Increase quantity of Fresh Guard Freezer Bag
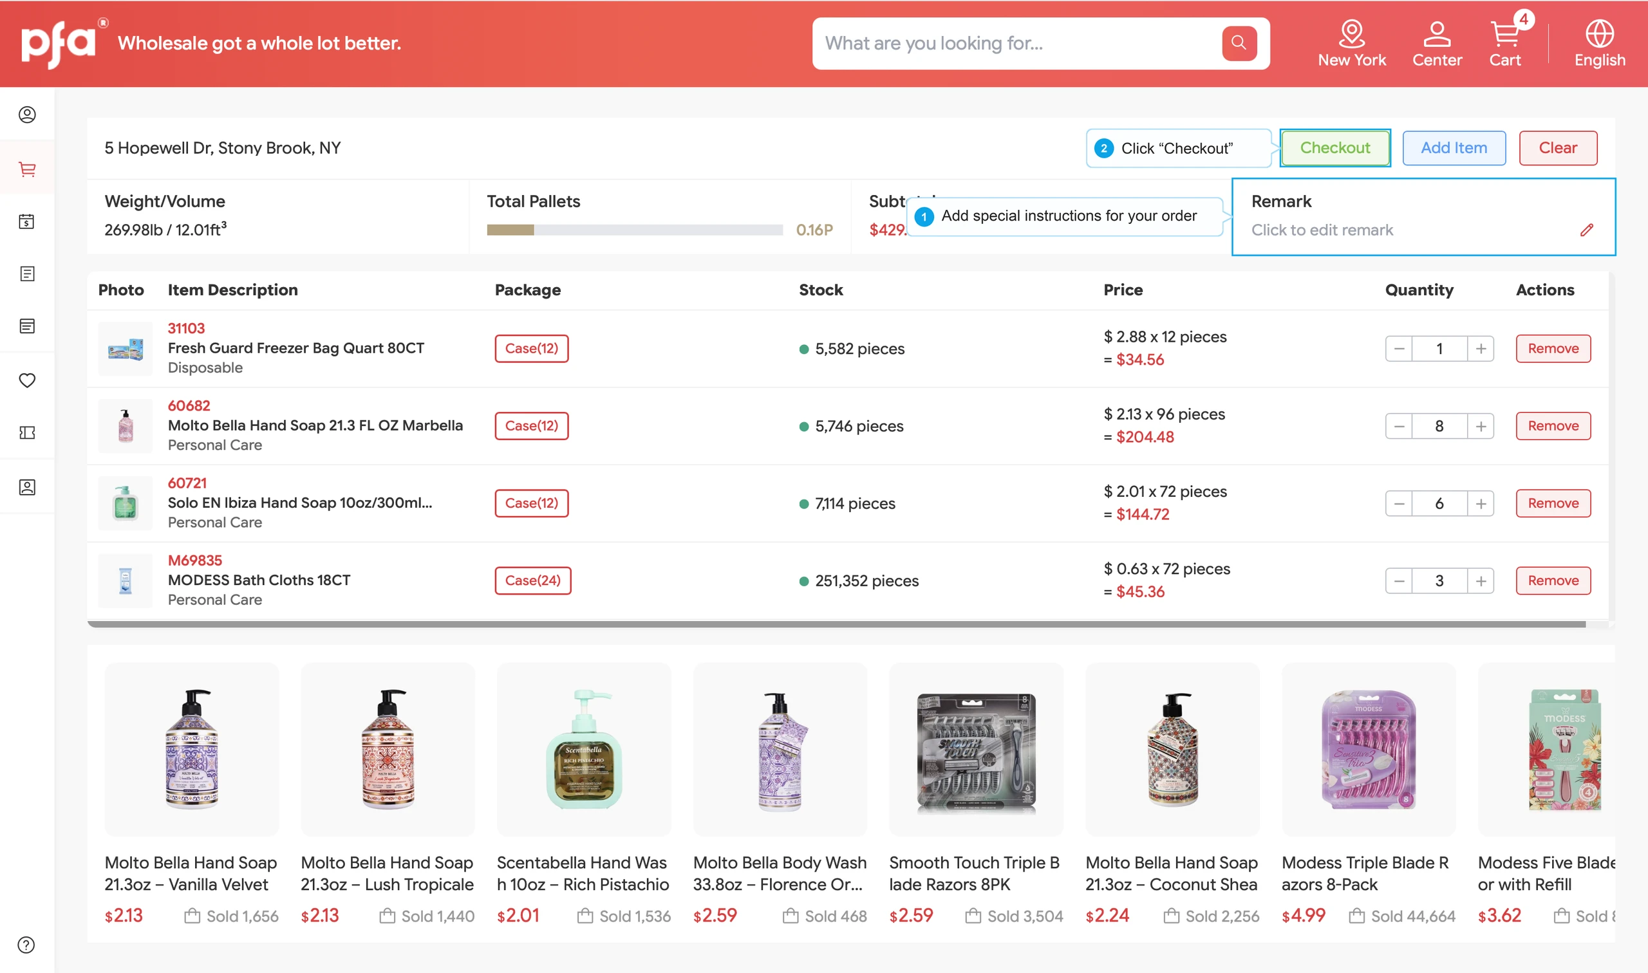Image resolution: width=1648 pixels, height=973 pixels. click(1481, 349)
